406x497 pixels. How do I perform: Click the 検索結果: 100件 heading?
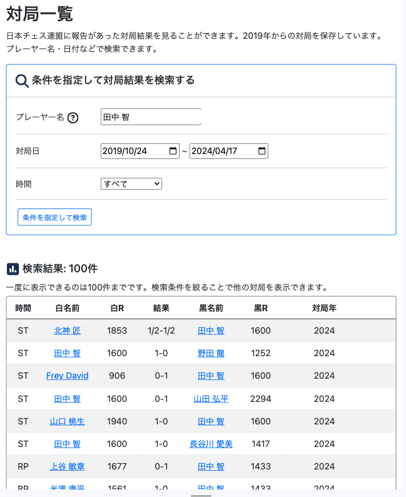pos(60,269)
